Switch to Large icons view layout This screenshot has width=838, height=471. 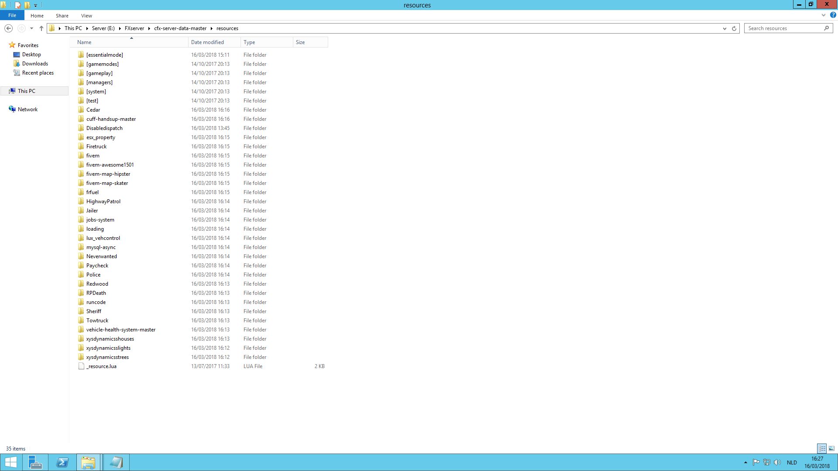831,448
